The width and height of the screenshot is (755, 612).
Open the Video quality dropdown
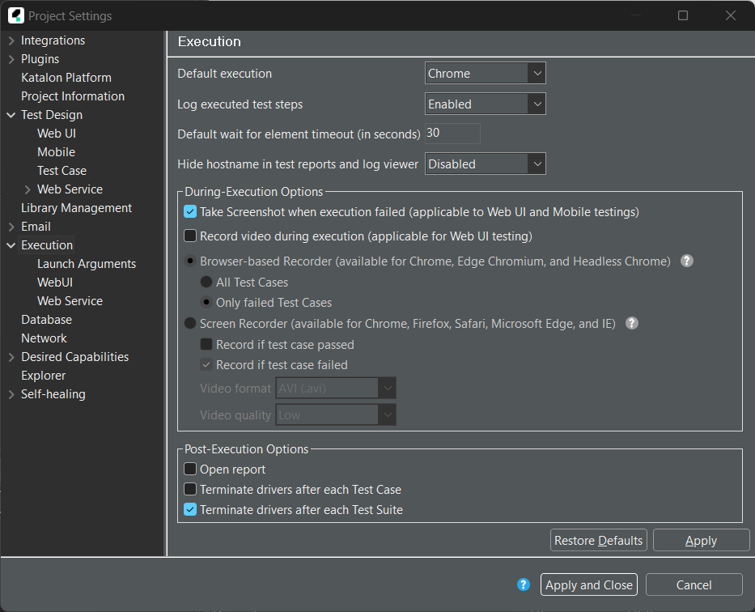(x=336, y=414)
